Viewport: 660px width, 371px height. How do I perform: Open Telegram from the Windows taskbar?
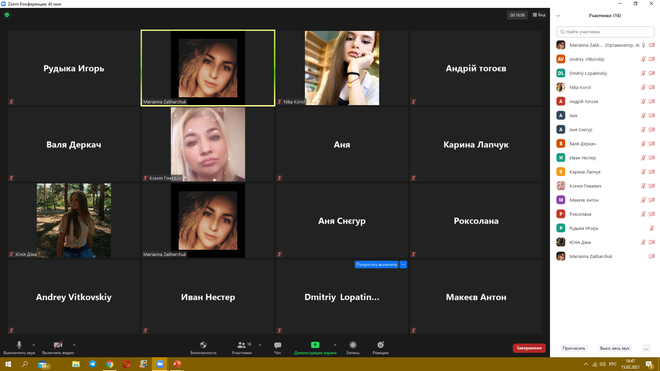93,364
